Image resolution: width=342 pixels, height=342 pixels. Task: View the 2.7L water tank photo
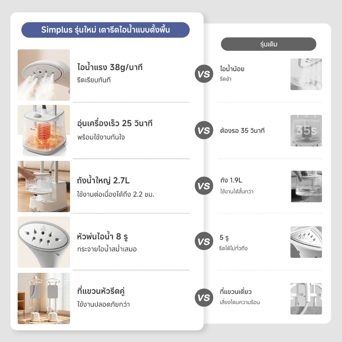point(44,186)
